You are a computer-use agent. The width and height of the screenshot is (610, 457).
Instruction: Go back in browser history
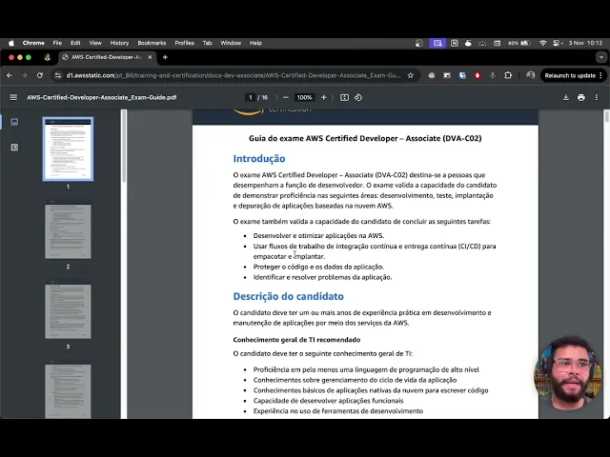click(10, 75)
